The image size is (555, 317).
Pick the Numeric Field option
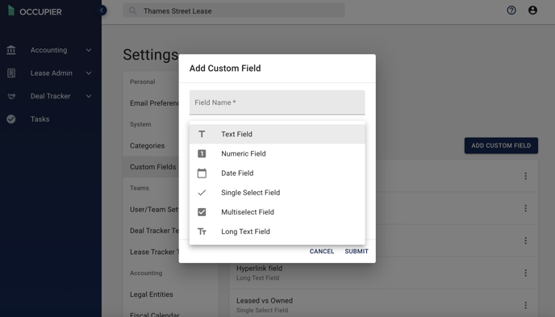277,153
